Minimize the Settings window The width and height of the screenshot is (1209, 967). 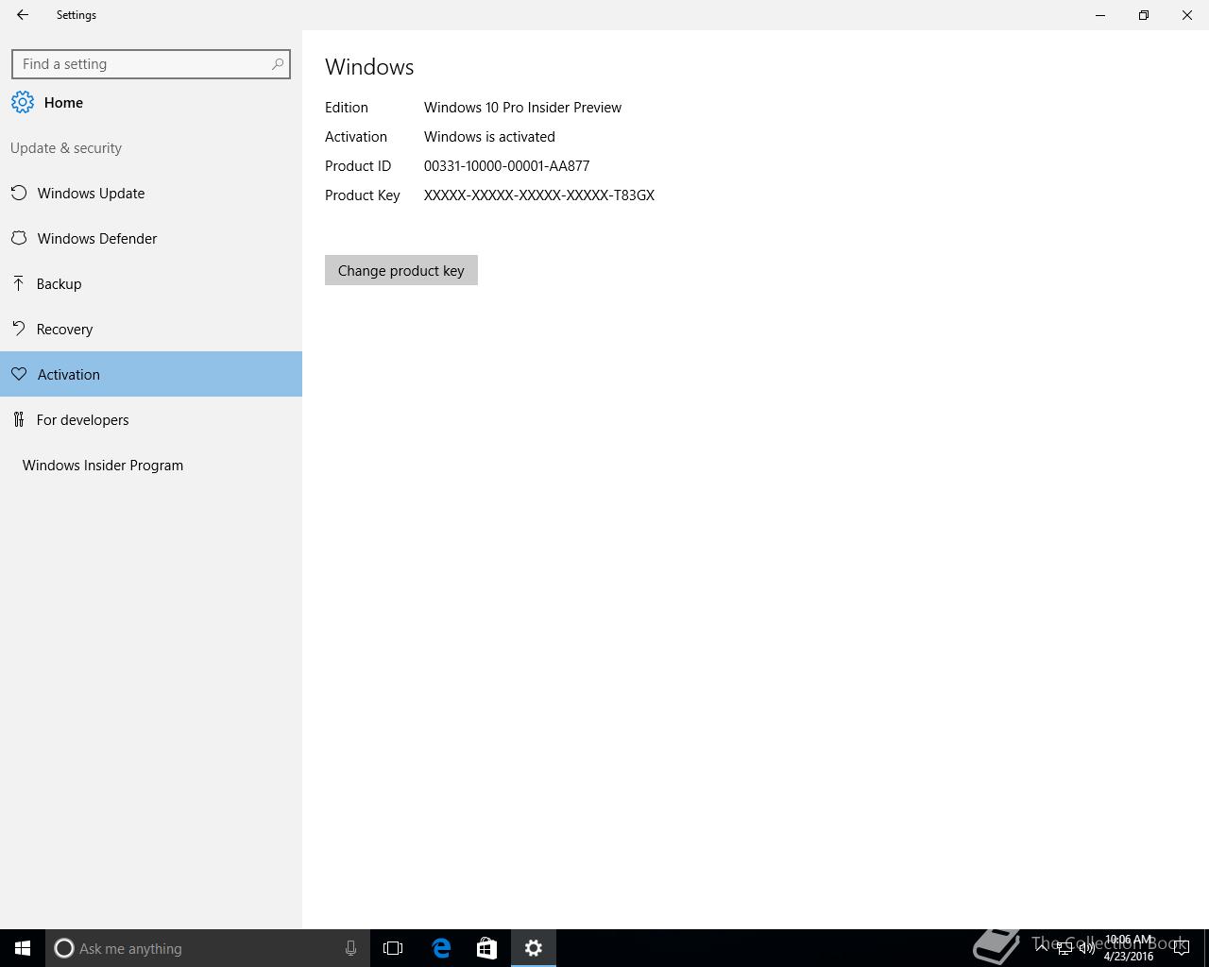1100,15
